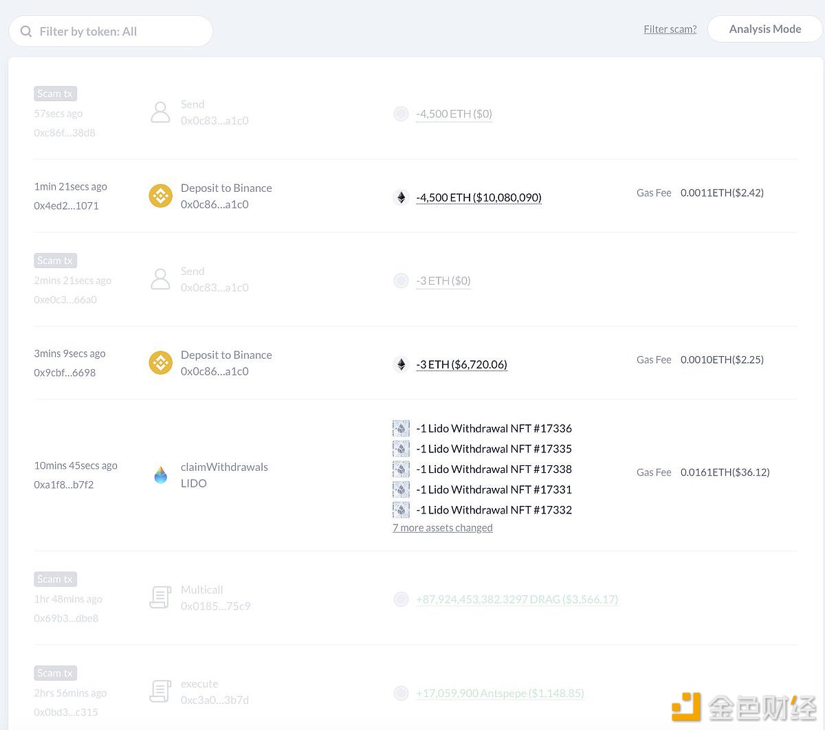
Task: Expand 7 more assets changed
Action: click(442, 528)
